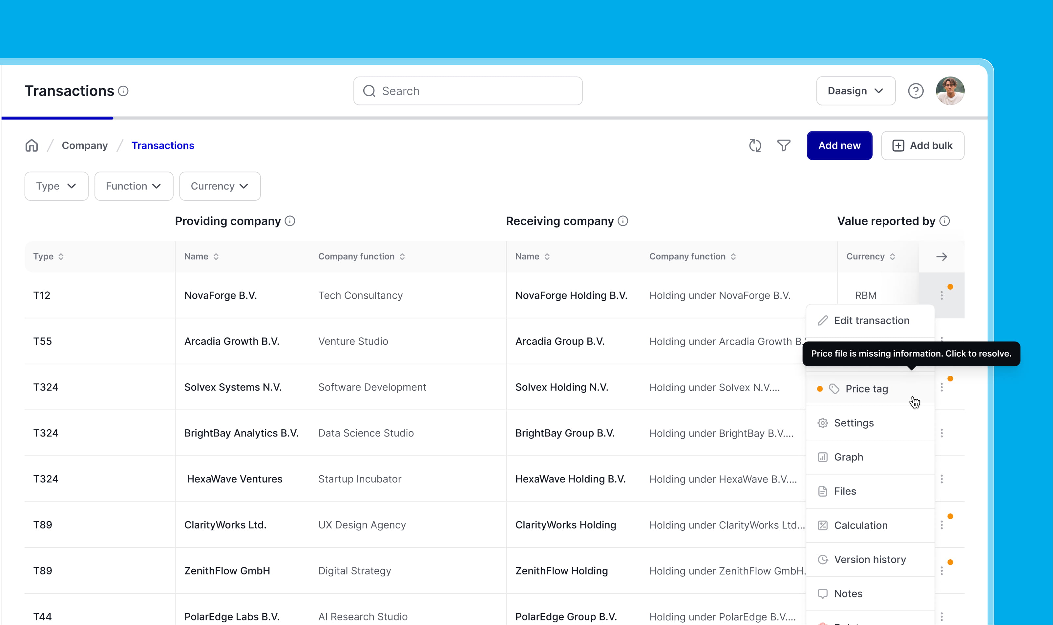Image resolution: width=1053 pixels, height=625 pixels.
Task: Click the refresh sync icon
Action: click(755, 146)
